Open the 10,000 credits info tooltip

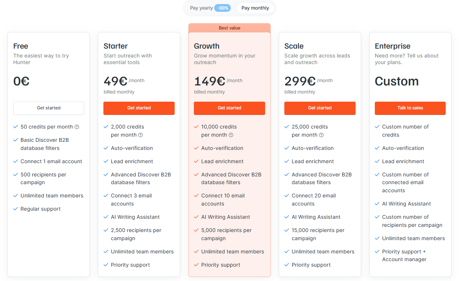click(231, 135)
